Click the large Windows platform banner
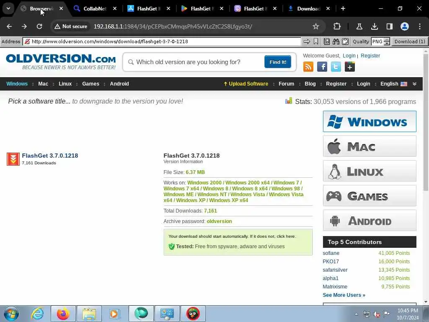The height and width of the screenshot is (322, 429). tap(370, 121)
